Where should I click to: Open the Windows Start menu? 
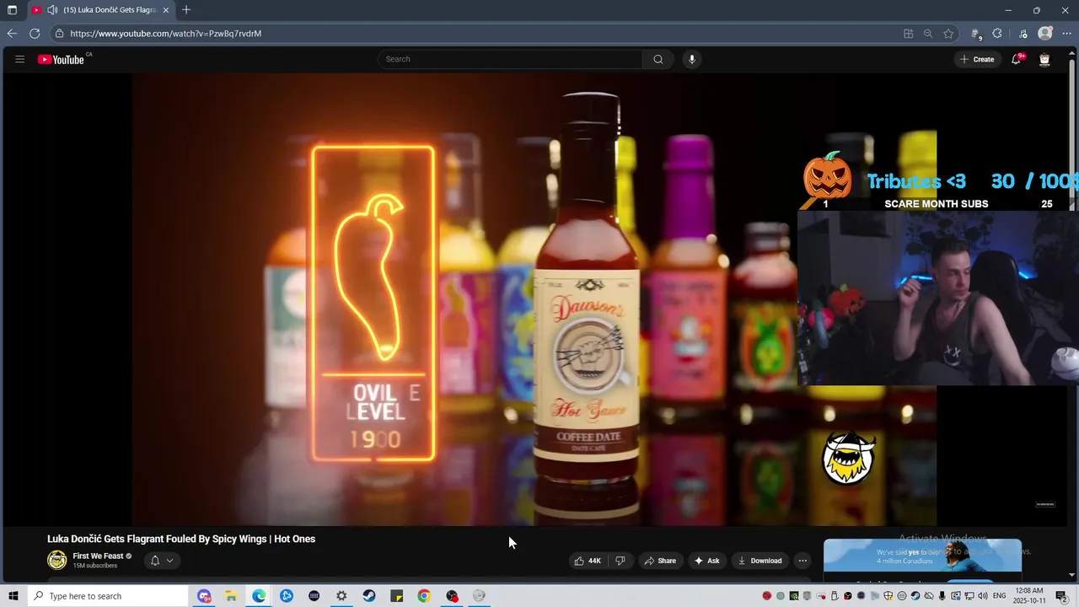coord(13,596)
